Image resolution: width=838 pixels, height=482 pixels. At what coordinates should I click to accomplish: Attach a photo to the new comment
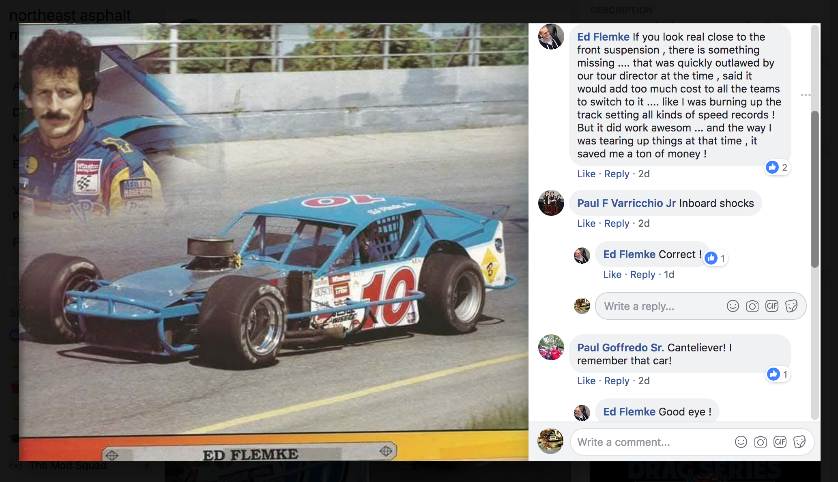[760, 442]
